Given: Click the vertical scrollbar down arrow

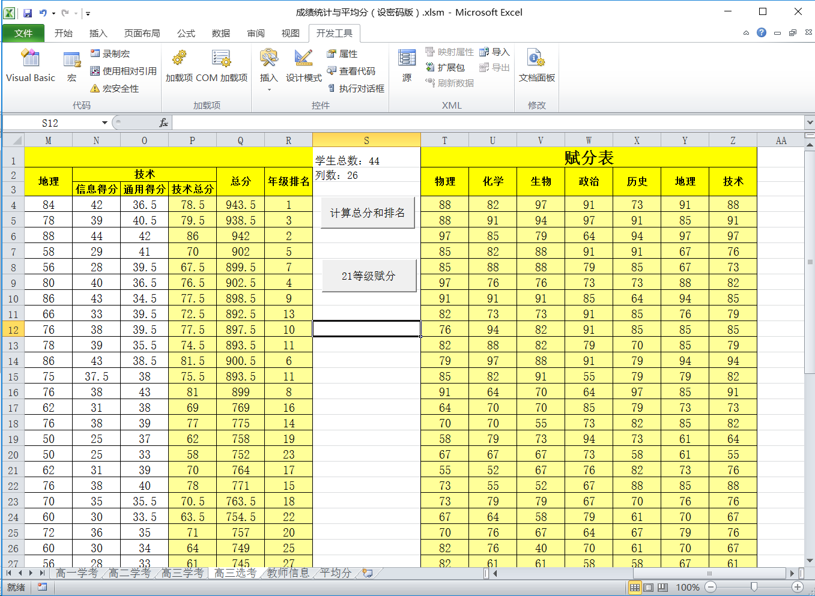Looking at the screenshot, I should (x=810, y=561).
